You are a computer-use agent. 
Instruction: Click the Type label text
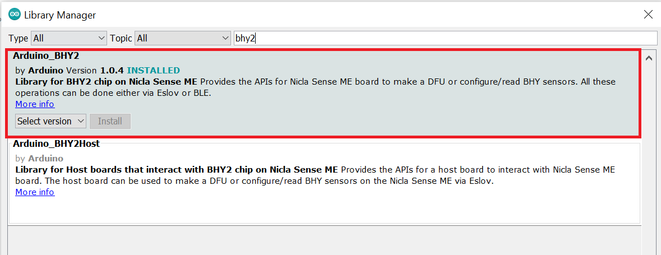click(18, 38)
